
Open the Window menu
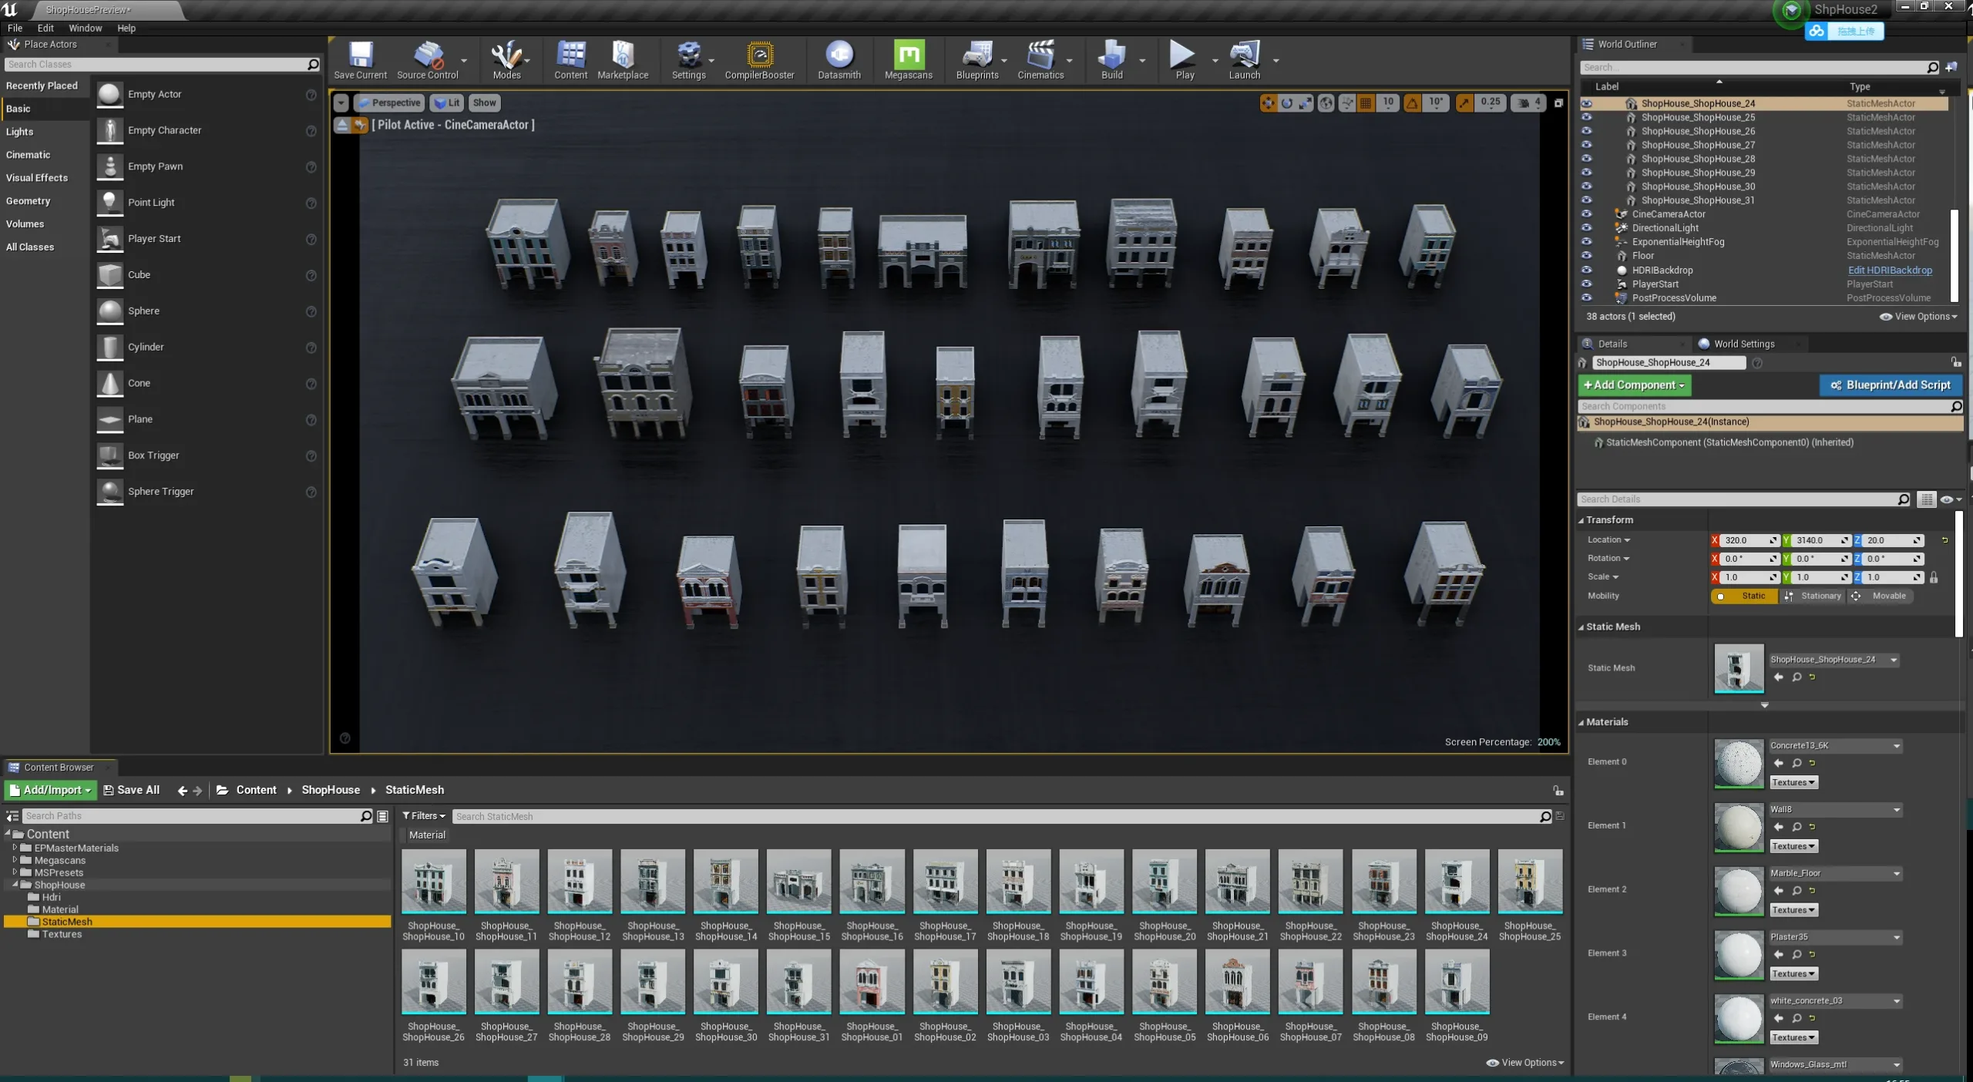(x=85, y=28)
